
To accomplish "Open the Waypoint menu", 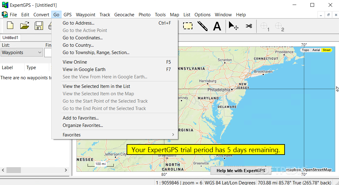I will (x=85, y=15).
